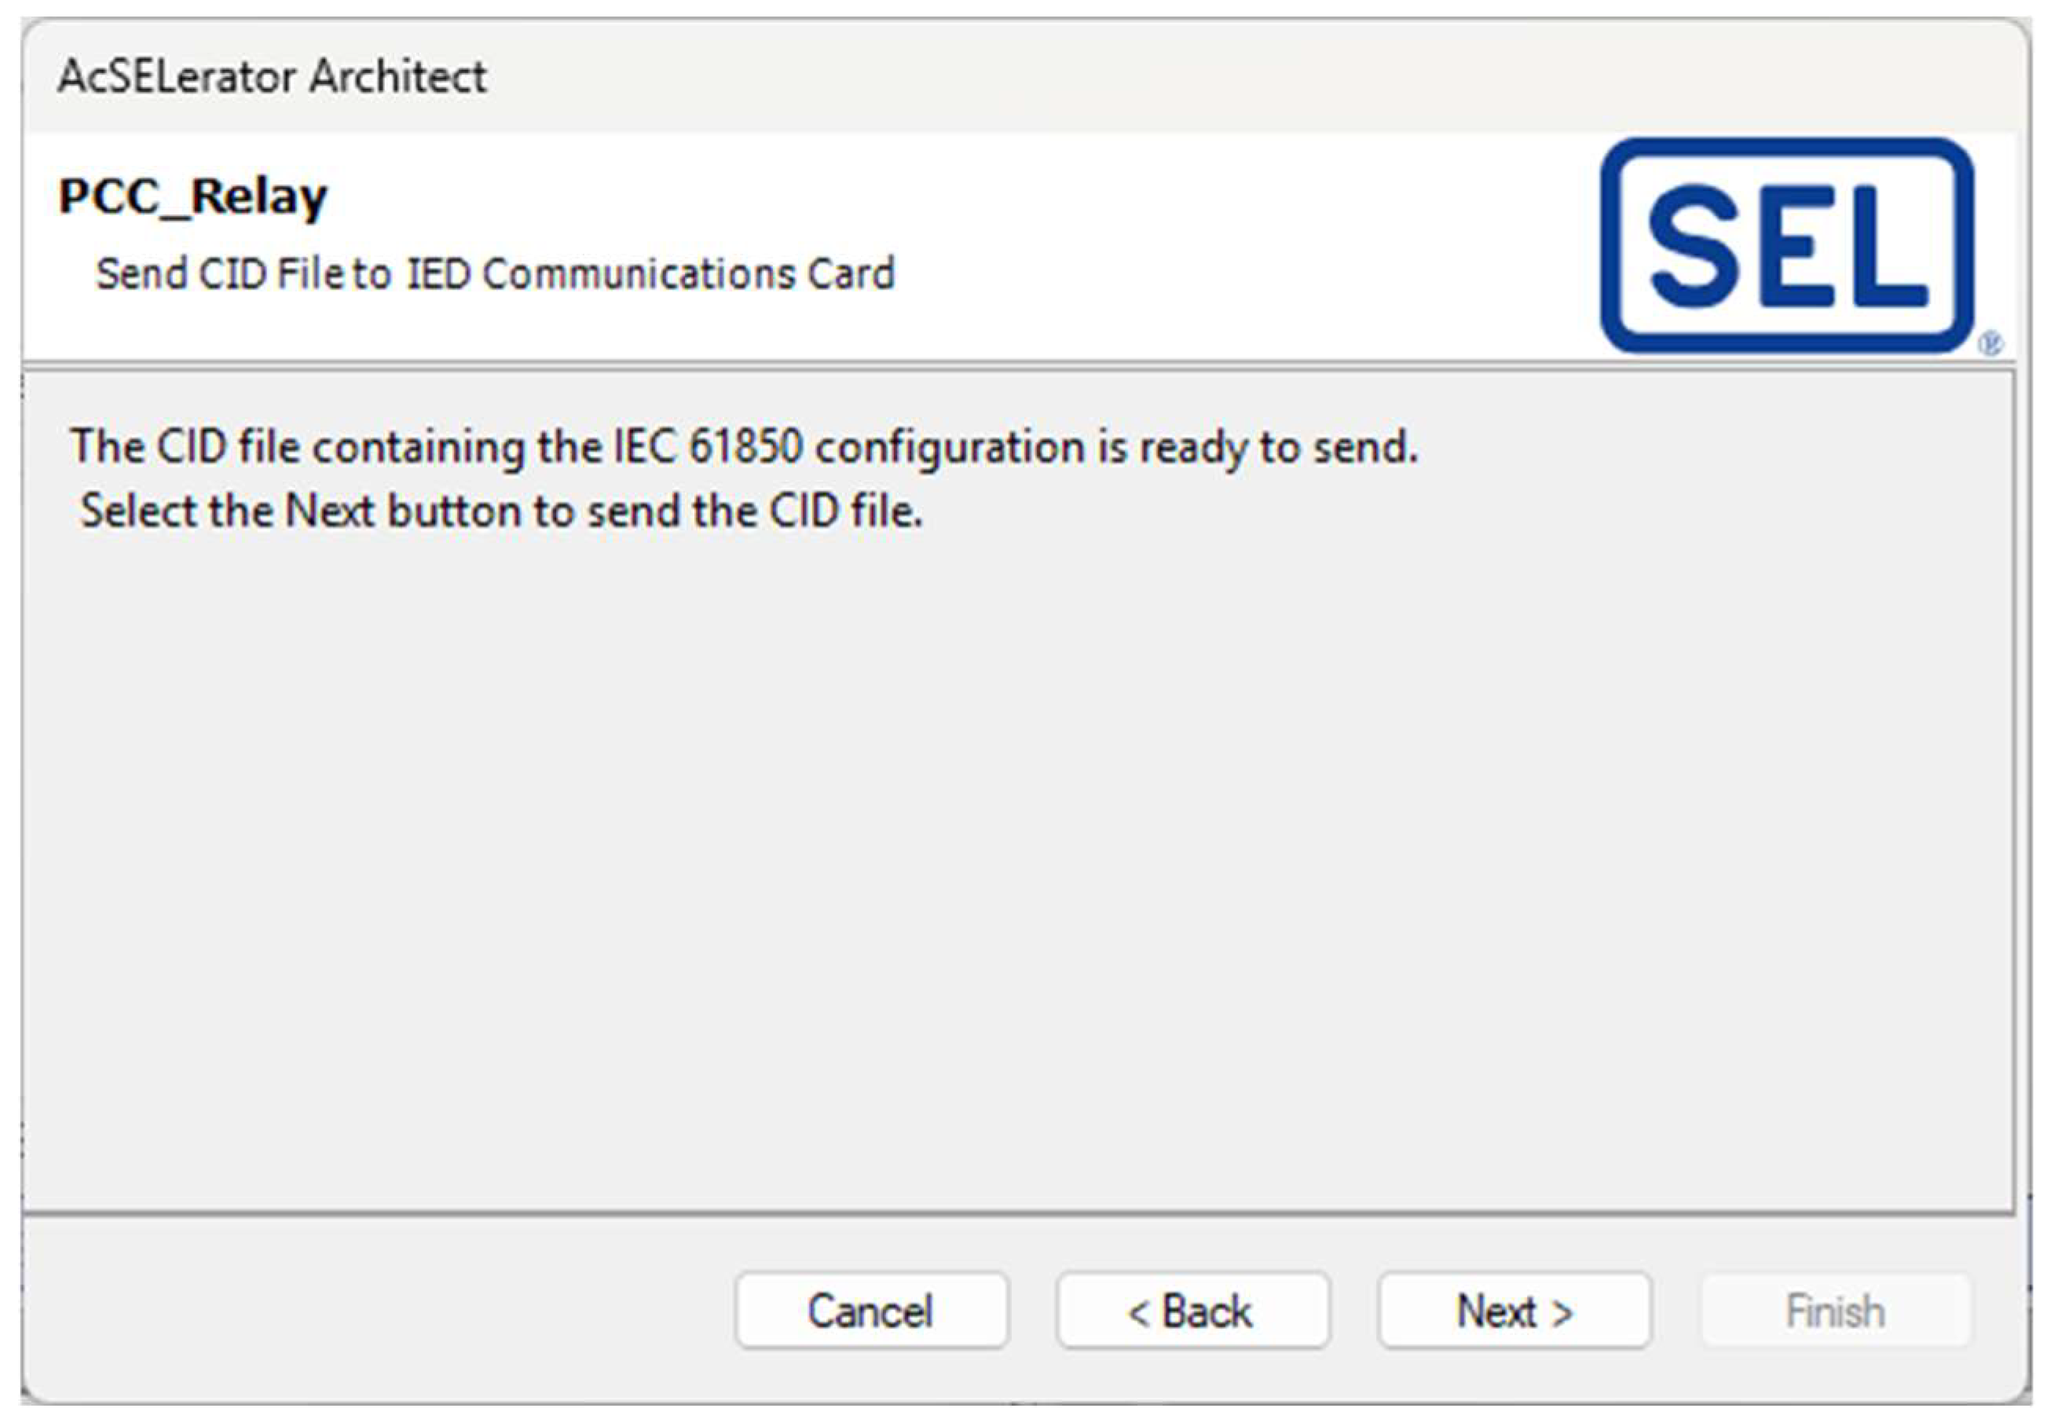Click the PCC_Relay heading
The image size is (2047, 1427).
192,197
